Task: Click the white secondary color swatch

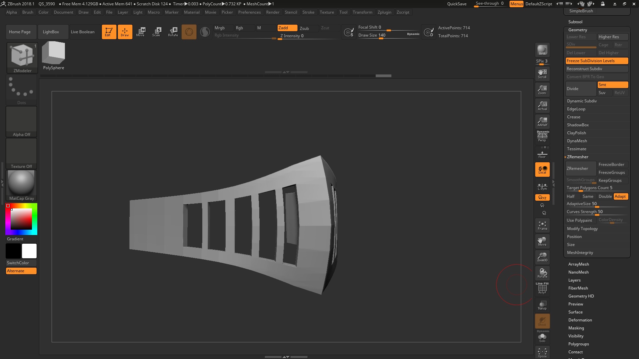Action: [29, 251]
